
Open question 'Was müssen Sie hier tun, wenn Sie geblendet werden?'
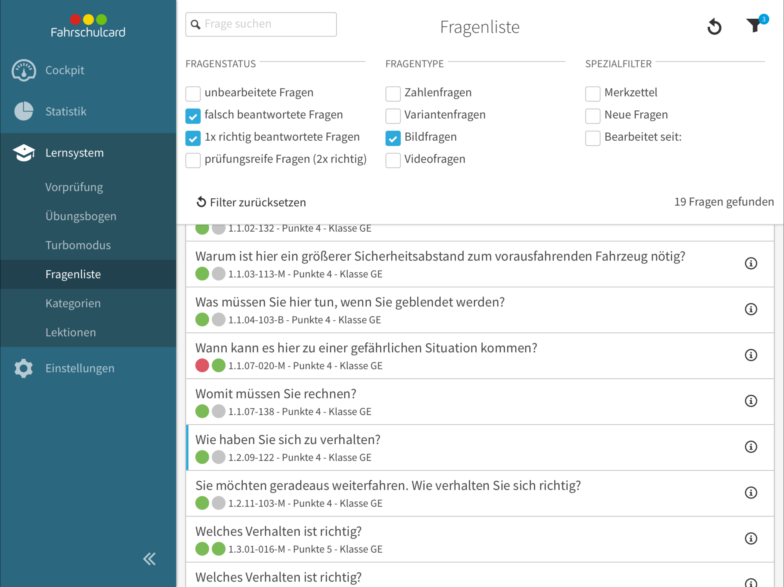(x=350, y=302)
